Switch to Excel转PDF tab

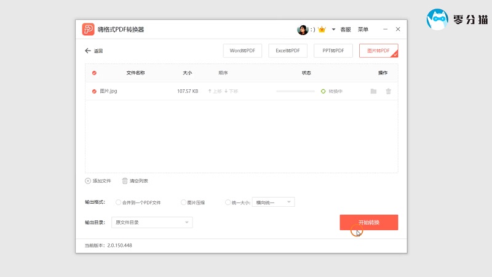(288, 50)
